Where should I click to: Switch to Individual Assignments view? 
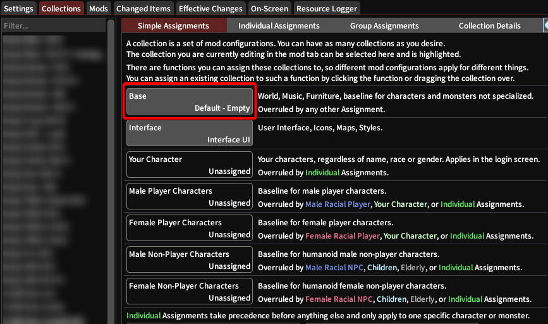coord(279,26)
